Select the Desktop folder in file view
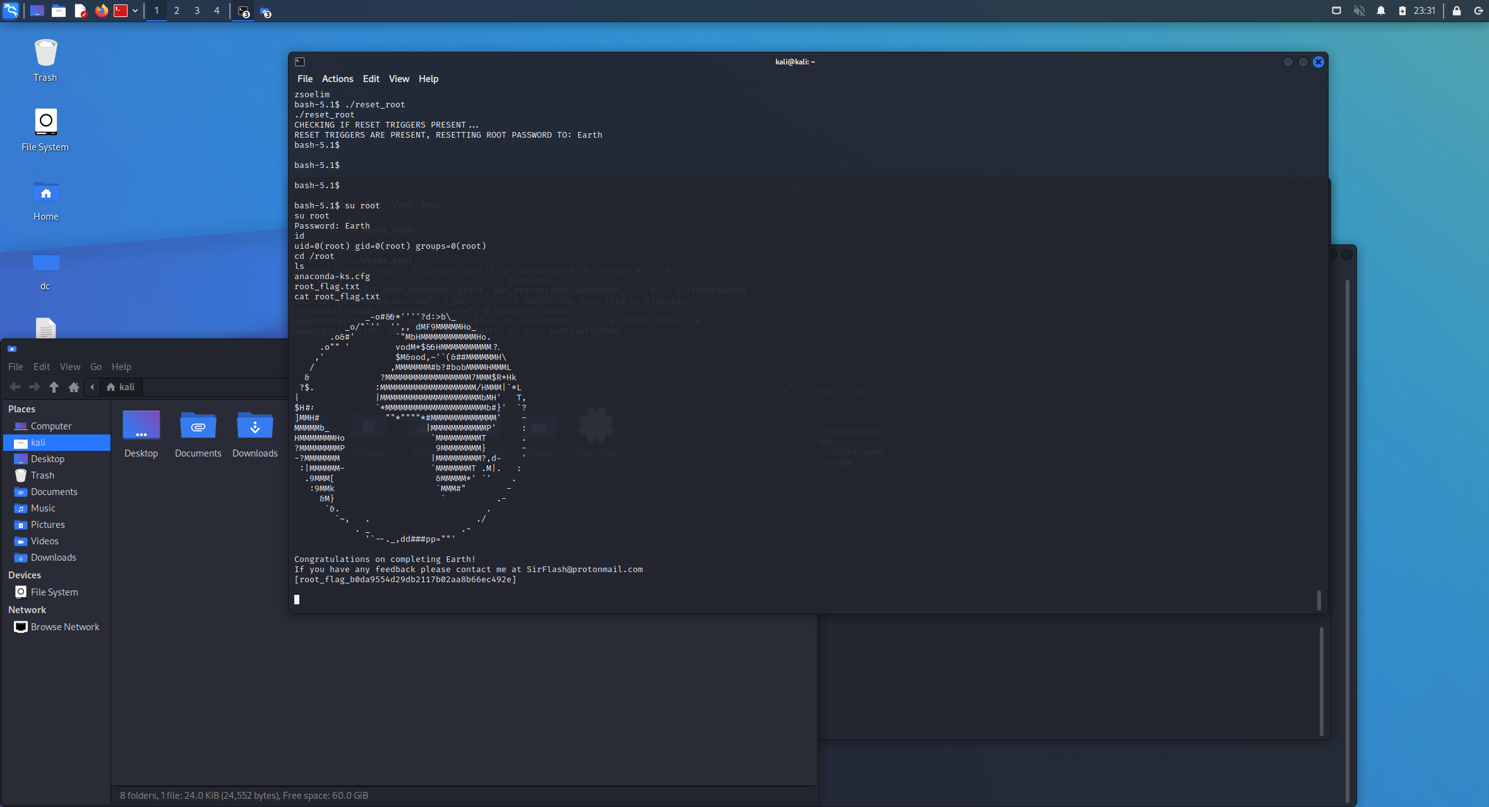Screen dimensions: 1489x807 (x=141, y=434)
